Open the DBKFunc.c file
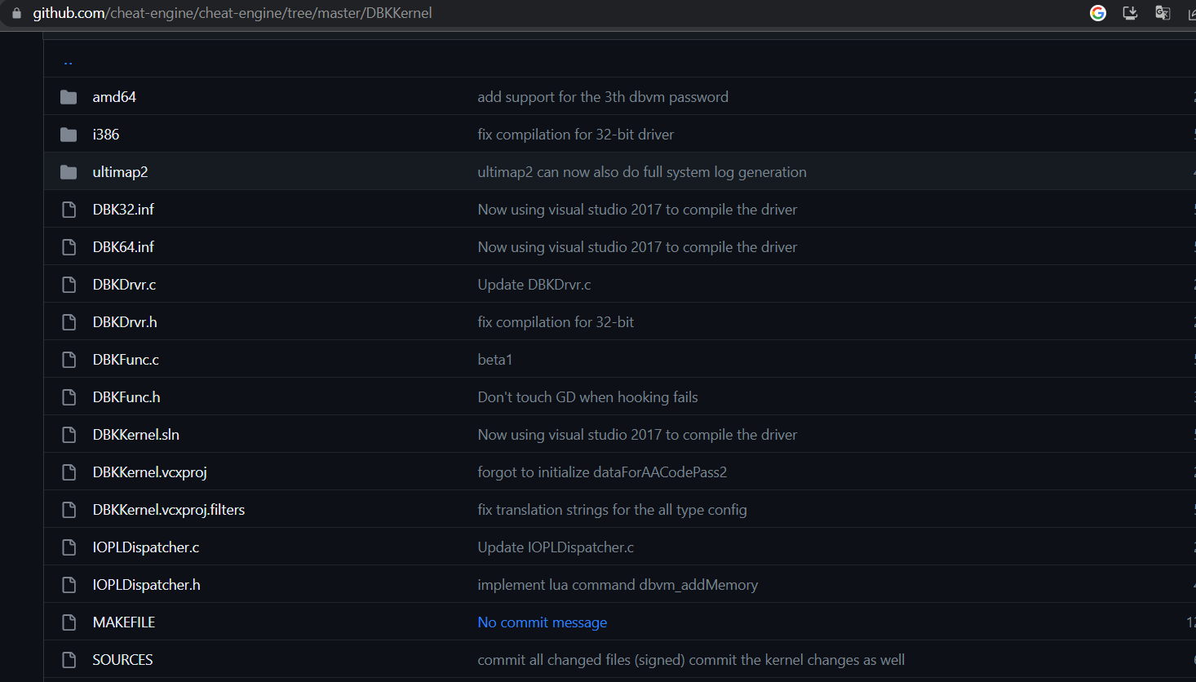 [126, 360]
